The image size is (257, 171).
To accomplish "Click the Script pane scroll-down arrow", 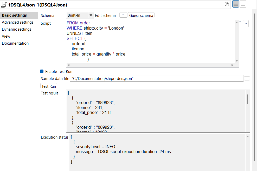I will (x=236, y=60).
